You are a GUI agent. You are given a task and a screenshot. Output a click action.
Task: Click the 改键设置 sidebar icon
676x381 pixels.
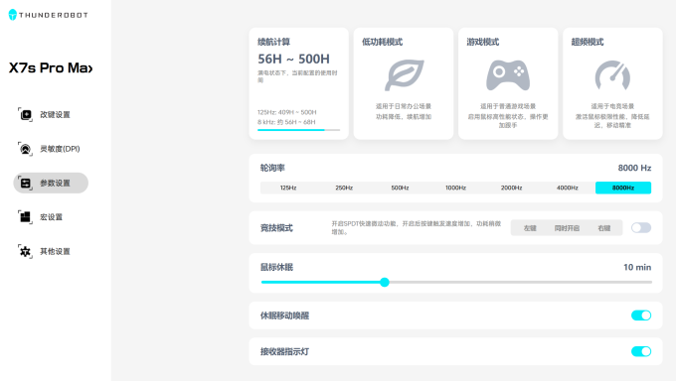coord(26,114)
